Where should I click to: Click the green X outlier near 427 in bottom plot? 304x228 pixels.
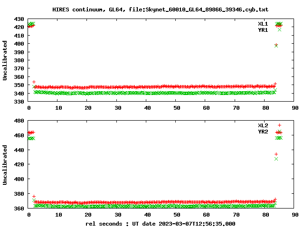276,159
